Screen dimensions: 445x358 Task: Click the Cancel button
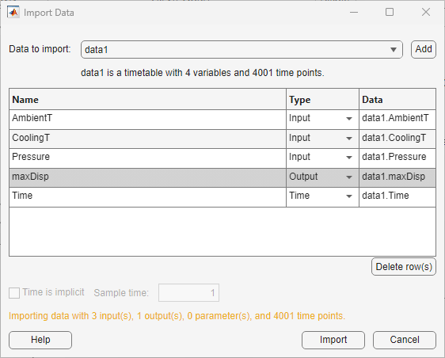point(405,340)
